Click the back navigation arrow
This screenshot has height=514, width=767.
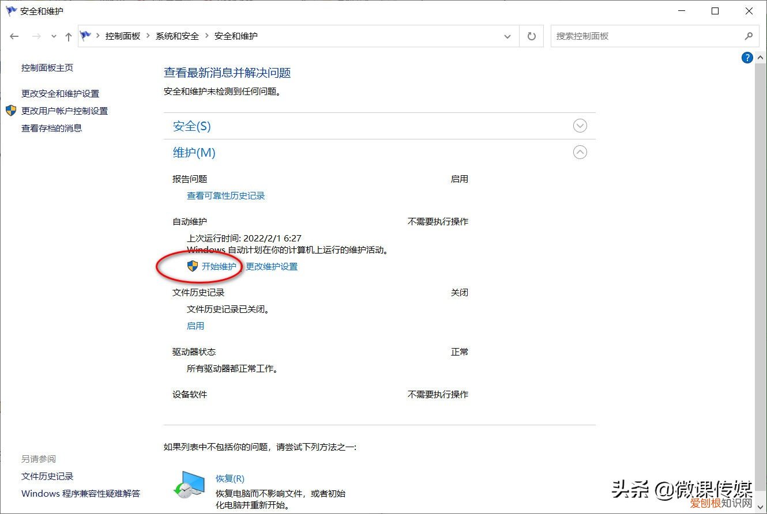pyautogui.click(x=14, y=36)
